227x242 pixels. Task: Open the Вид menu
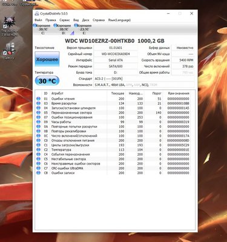[x=76, y=20]
